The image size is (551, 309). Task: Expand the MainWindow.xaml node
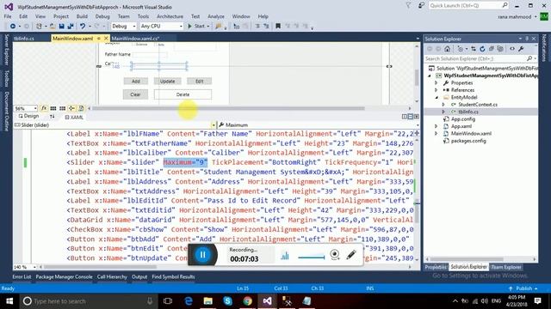(436, 134)
